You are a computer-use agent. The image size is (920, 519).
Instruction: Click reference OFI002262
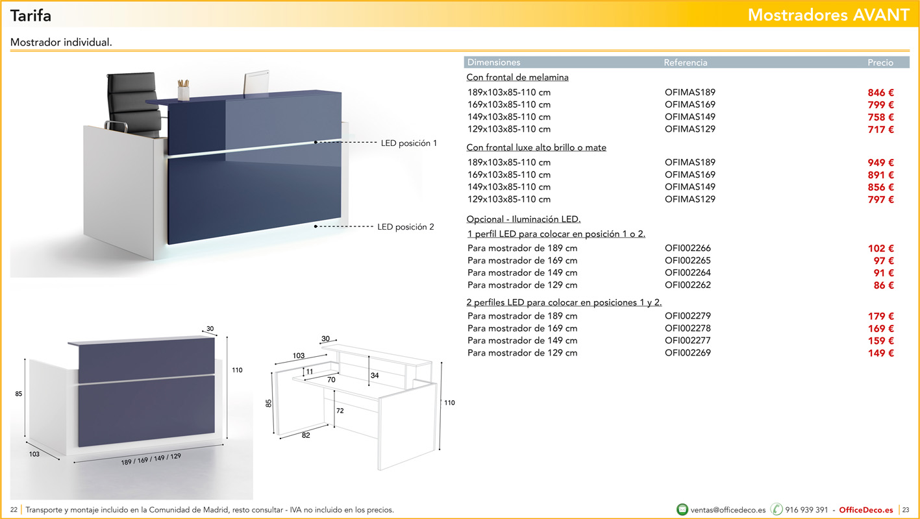[688, 285]
